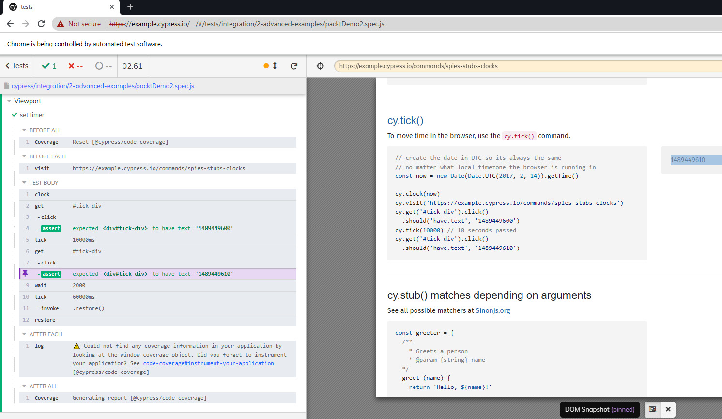Collapse the TEST BODY section
Image resolution: width=722 pixels, height=419 pixels.
coord(24,183)
